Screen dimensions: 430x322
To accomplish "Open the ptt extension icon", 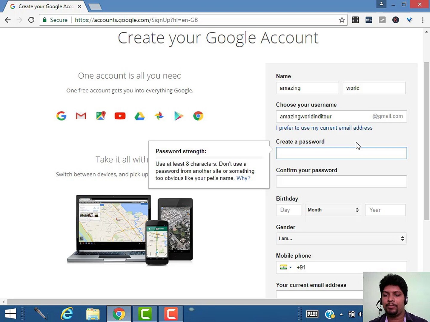I will [x=369, y=20].
